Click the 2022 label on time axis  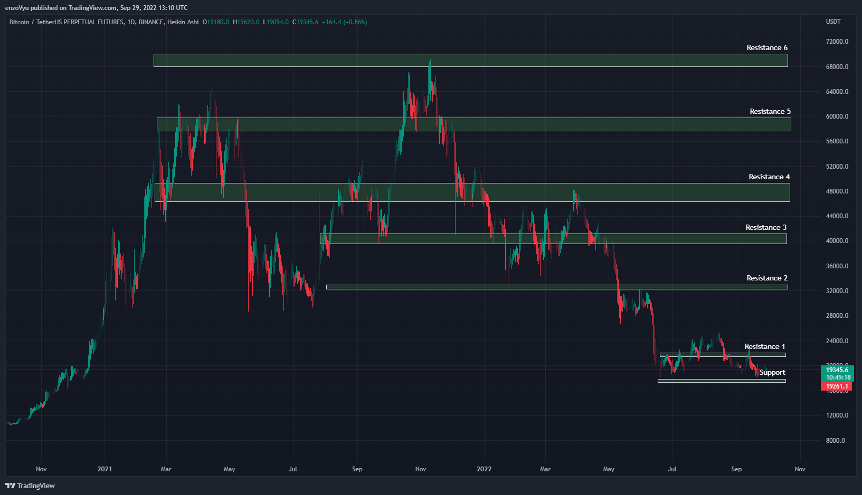pos(484,469)
